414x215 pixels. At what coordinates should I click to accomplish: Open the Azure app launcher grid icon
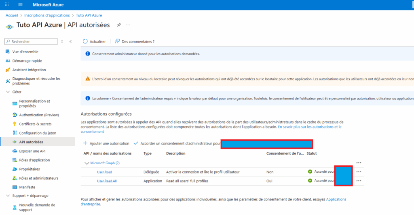point(7,4)
